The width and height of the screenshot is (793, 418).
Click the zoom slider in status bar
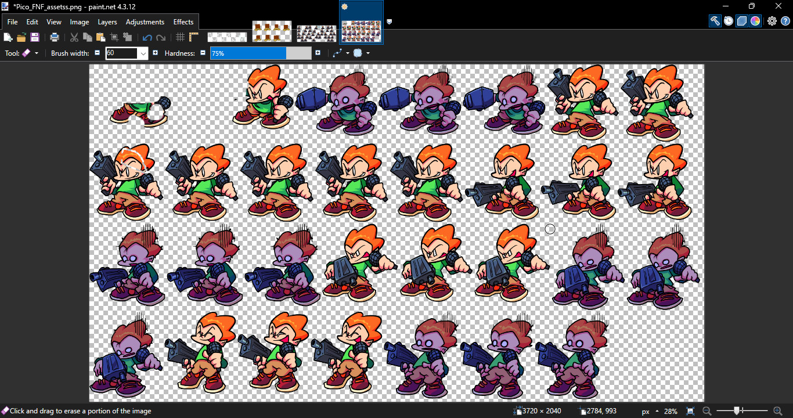742,411
